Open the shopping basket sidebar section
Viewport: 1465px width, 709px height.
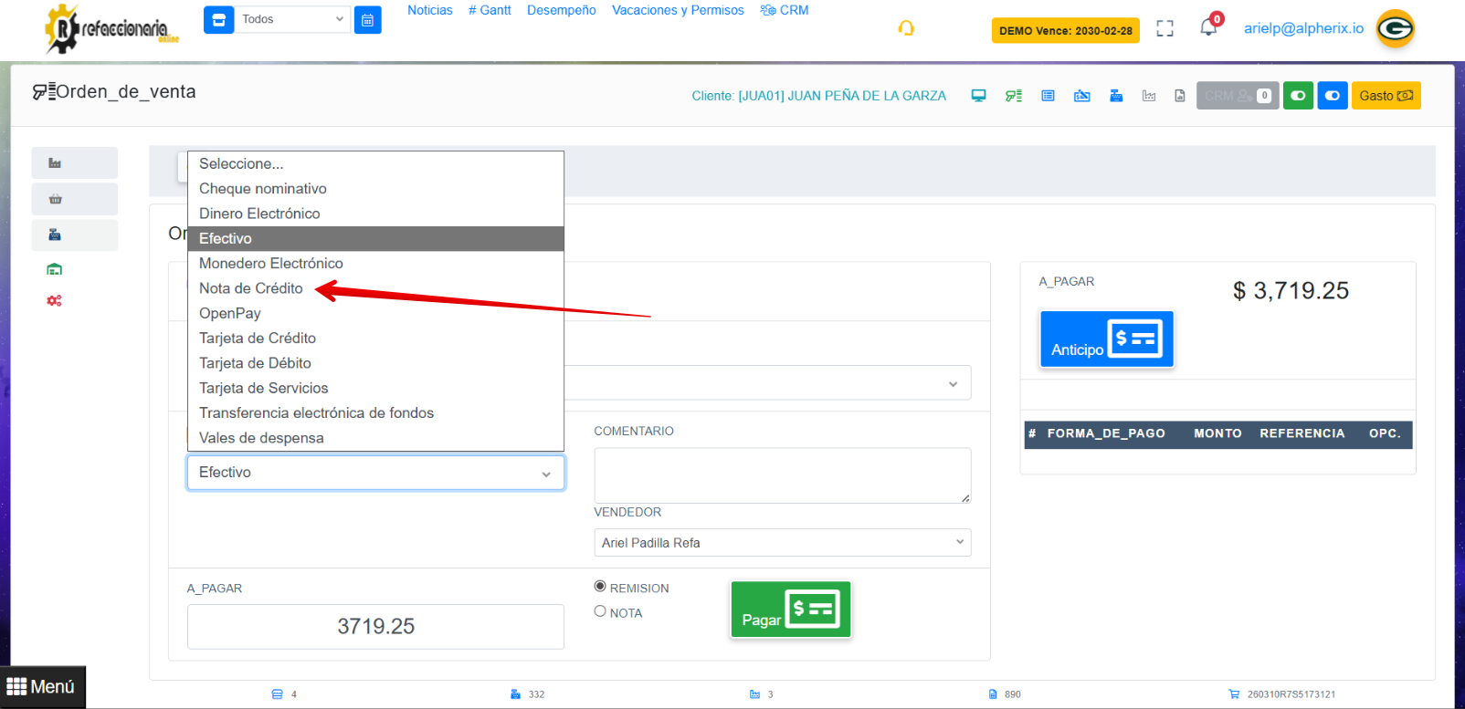click(x=55, y=199)
